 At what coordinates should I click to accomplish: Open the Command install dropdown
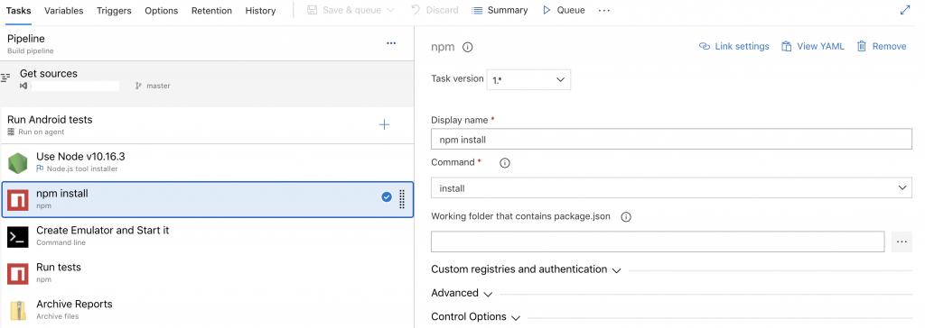(x=671, y=187)
